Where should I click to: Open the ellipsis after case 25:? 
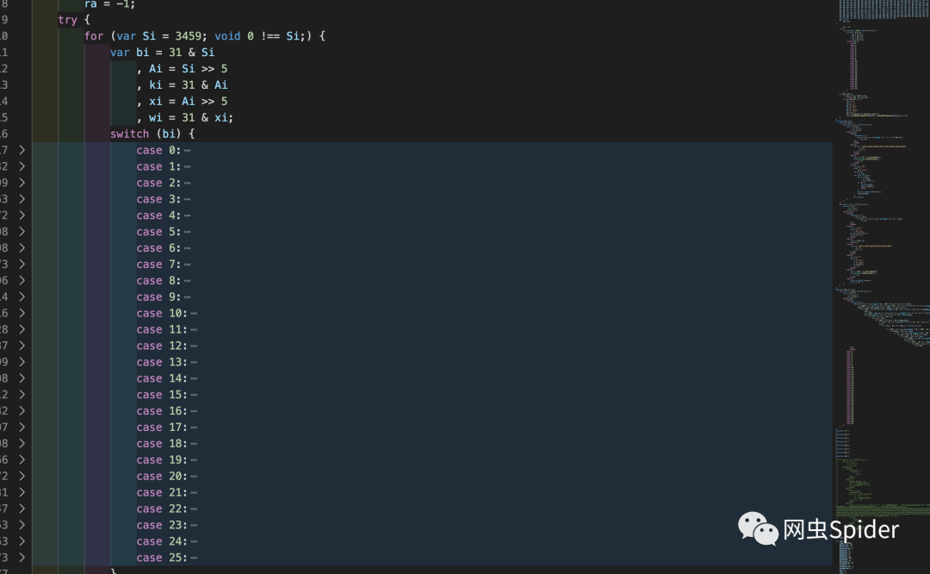point(194,558)
